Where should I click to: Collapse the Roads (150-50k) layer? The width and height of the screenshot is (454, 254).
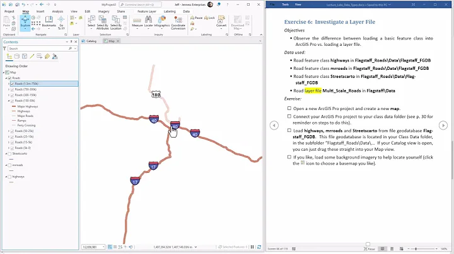(9, 101)
